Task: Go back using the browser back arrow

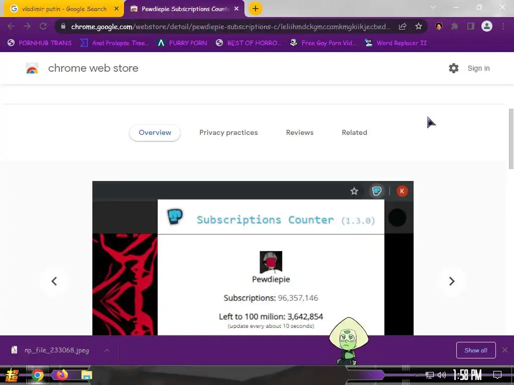Action: tap(11, 26)
